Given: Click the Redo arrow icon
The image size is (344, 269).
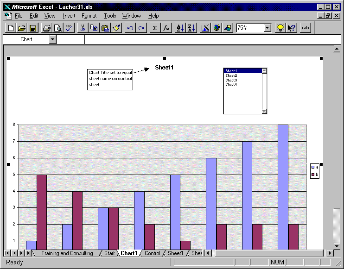Looking at the screenshot, I should 141,28.
